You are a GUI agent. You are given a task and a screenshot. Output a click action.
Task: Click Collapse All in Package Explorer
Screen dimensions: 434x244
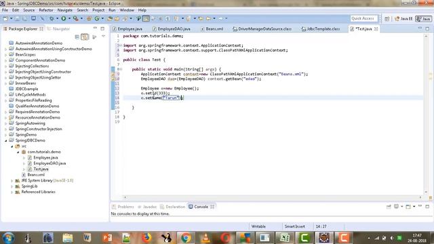coord(77,37)
